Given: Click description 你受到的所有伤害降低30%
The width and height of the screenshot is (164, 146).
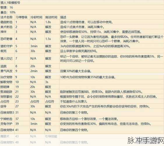Looking at the screenshot, I should point(106,124).
